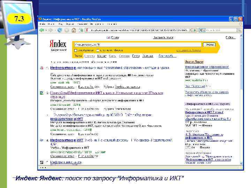
Task: Open 'Информатика и ИКТ. Базовый' market link
Action: point(204,112)
